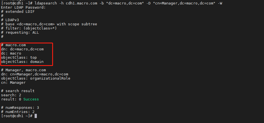
Task: Click the '# macro.com' heading in red box
Action: tap(13, 45)
